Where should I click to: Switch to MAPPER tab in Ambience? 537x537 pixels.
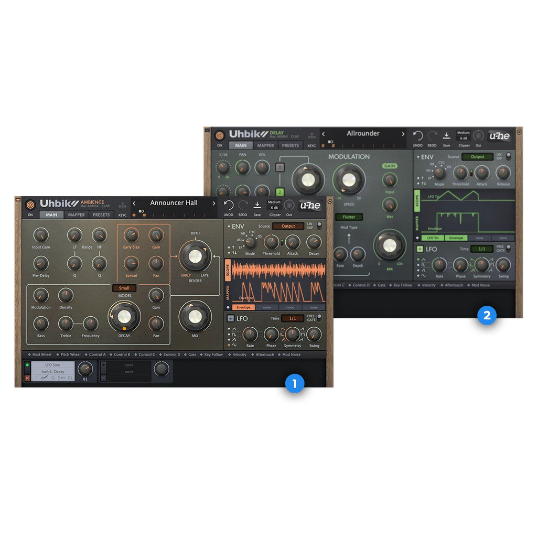click(x=77, y=214)
